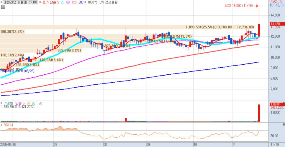Viewport: 285px width, 147px height.
Task: Click the 10,000 price axis label
Action: click(x=275, y=58)
